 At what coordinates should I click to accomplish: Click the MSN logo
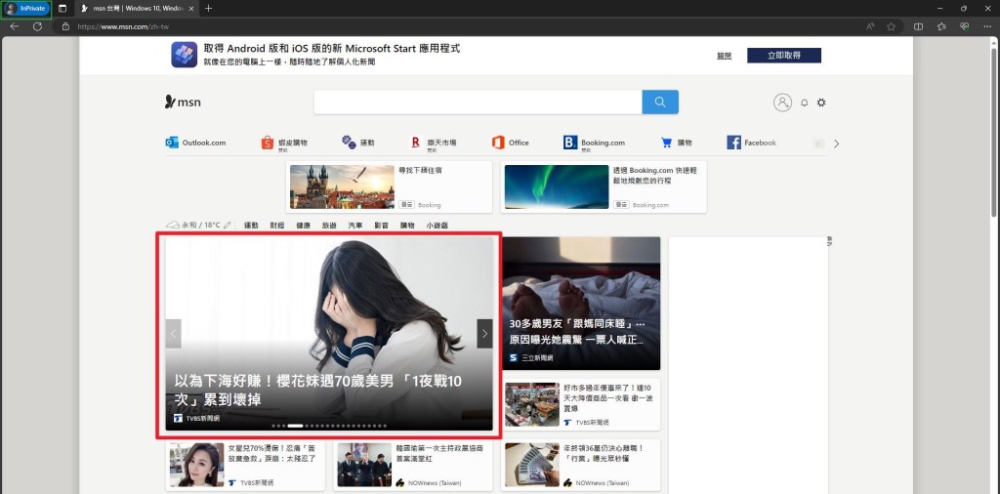tap(183, 102)
